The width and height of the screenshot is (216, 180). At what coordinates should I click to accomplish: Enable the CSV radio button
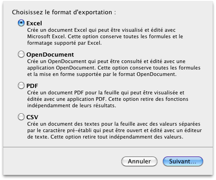coord(21,117)
